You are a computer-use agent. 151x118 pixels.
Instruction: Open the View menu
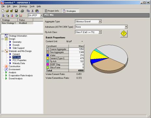(x=15, y=6)
